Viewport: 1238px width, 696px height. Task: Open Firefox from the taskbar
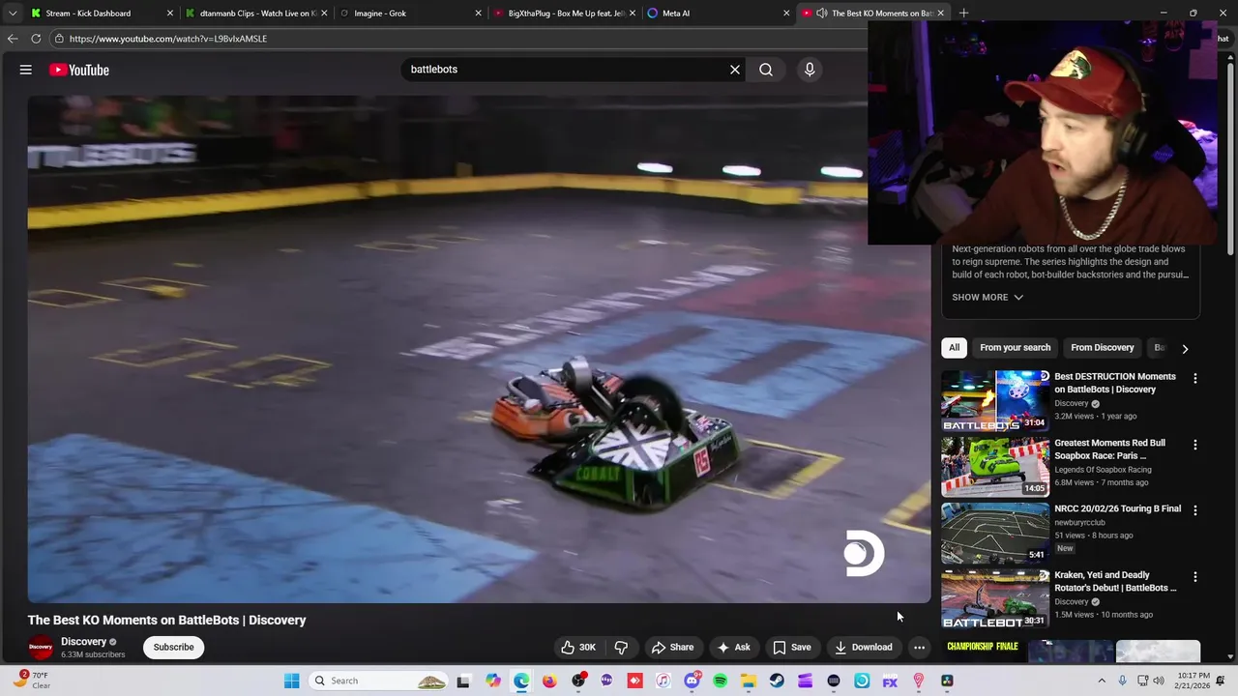[549, 681]
